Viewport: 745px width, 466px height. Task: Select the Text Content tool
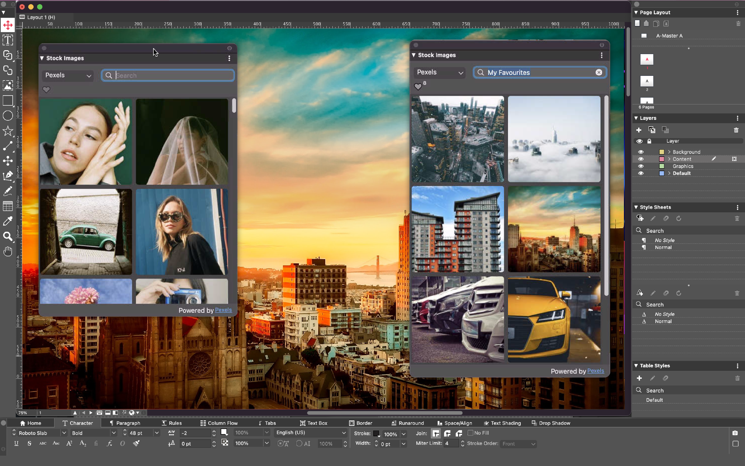[x=8, y=40]
